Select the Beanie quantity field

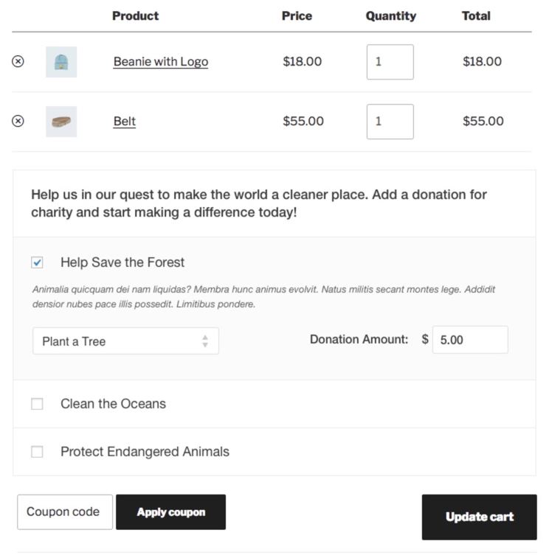pos(390,62)
